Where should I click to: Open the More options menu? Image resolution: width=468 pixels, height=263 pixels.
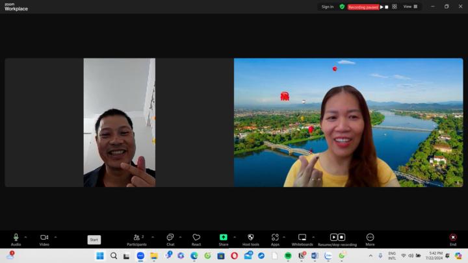pos(370,238)
